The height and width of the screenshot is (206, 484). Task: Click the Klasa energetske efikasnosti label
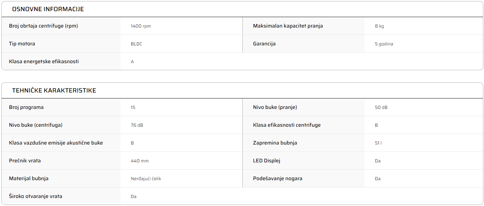coord(44,61)
